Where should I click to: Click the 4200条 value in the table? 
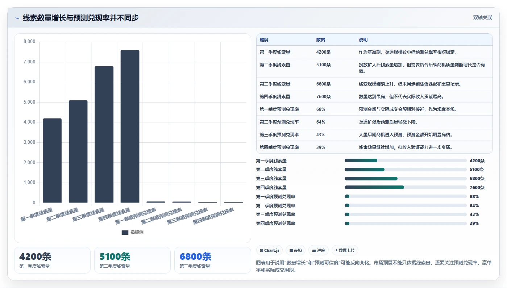click(x=323, y=52)
